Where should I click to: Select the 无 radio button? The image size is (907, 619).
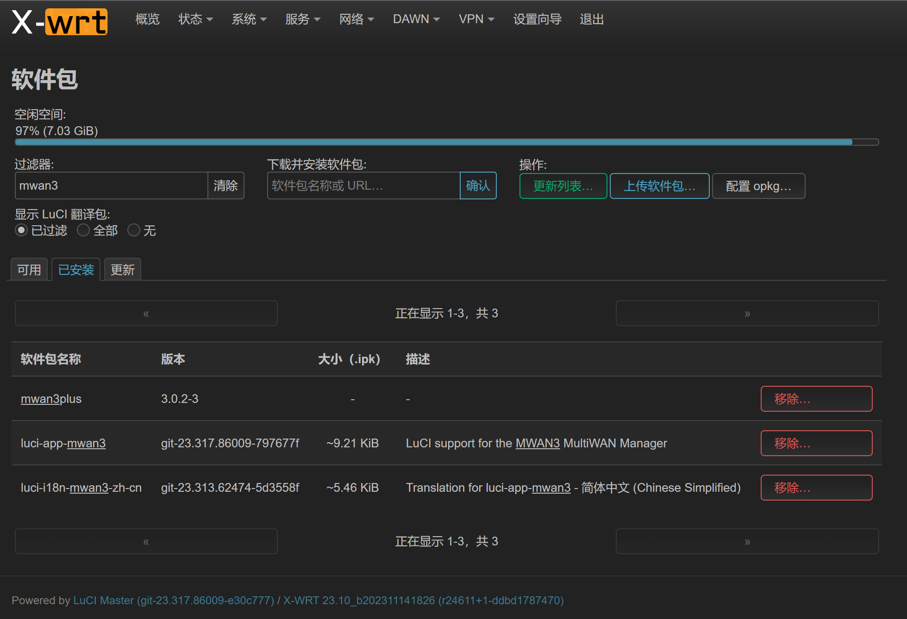tap(134, 230)
